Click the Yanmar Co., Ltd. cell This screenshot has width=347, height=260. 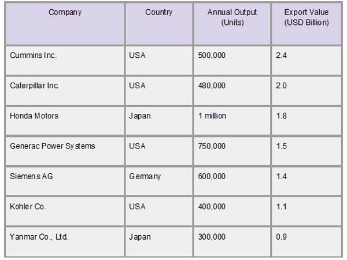click(x=39, y=236)
